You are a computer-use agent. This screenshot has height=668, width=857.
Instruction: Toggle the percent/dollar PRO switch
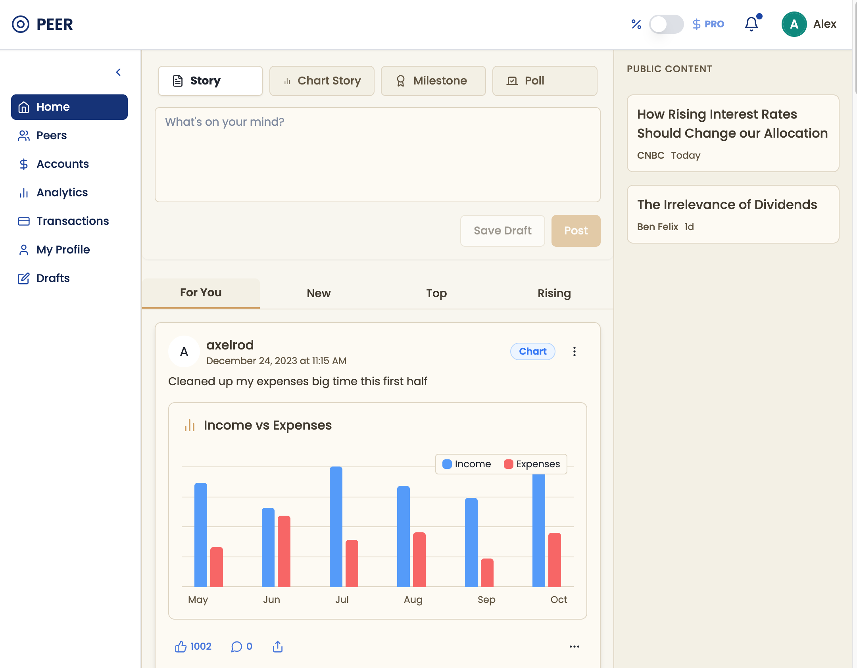[666, 24]
